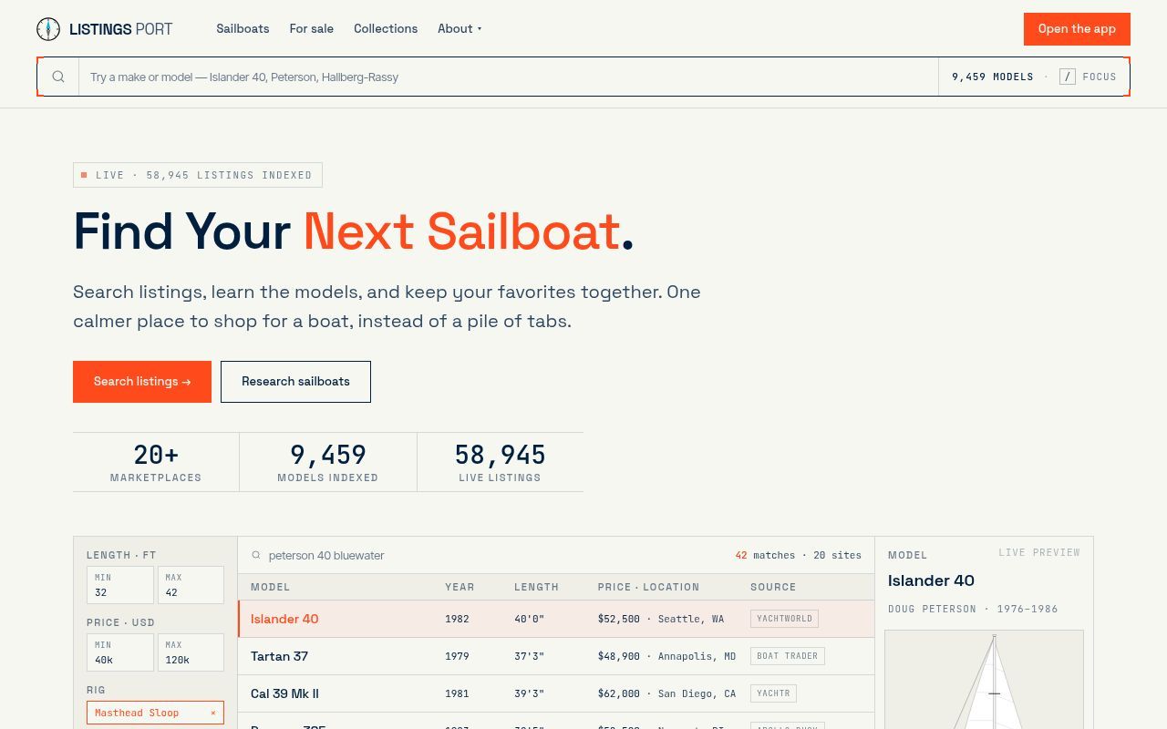This screenshot has width=1167, height=729.
Task: Focus the make or model search field
Action: tap(508, 77)
